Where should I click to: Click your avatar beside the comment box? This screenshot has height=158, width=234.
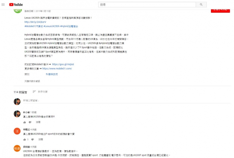[17, 102]
